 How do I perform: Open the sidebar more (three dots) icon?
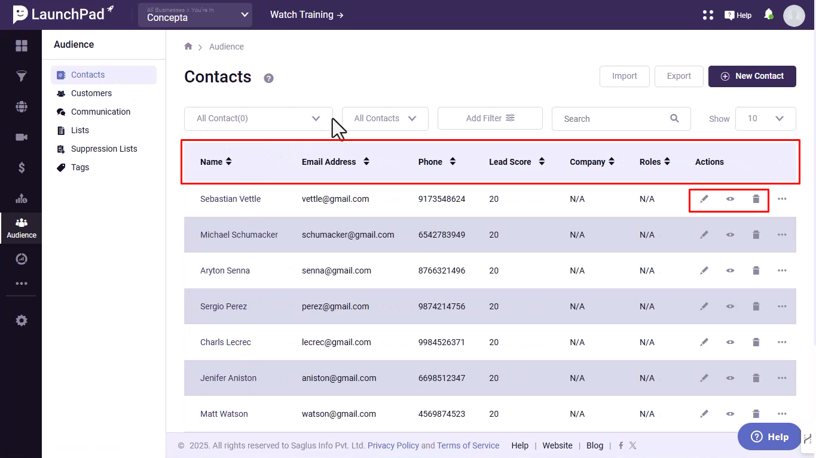click(x=22, y=284)
